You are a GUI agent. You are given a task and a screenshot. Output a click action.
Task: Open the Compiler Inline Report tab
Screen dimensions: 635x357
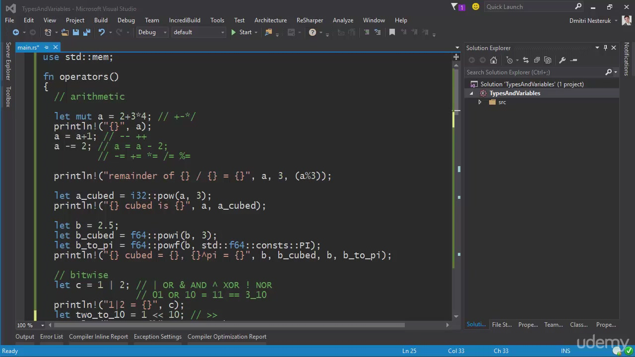(x=98, y=337)
